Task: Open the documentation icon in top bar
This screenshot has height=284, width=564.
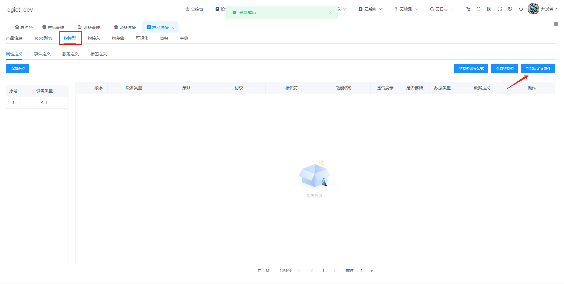Action: point(489,9)
